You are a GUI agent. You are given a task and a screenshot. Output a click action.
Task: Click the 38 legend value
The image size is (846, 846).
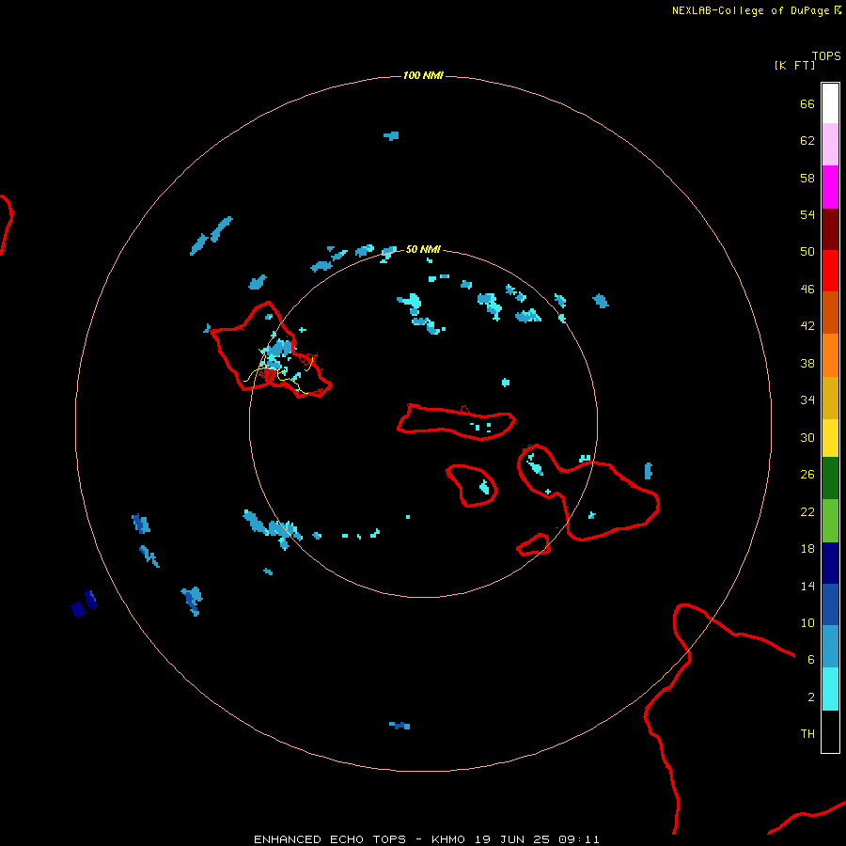pos(807,363)
